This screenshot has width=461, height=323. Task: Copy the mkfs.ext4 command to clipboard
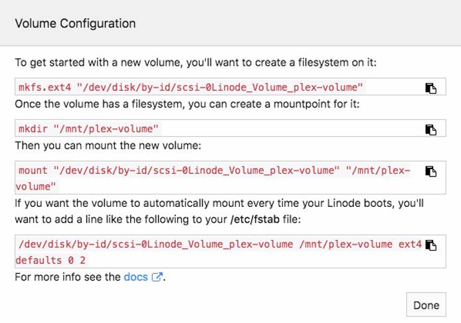click(430, 88)
